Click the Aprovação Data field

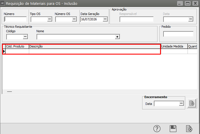tap(176, 19)
